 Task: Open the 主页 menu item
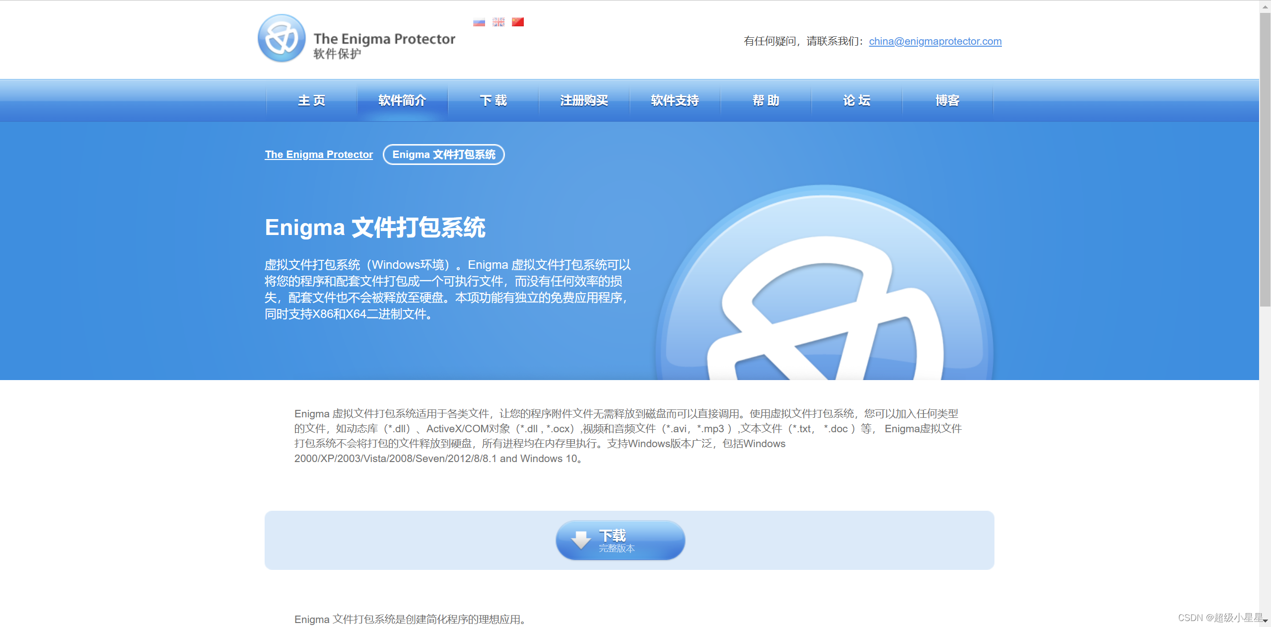point(312,100)
